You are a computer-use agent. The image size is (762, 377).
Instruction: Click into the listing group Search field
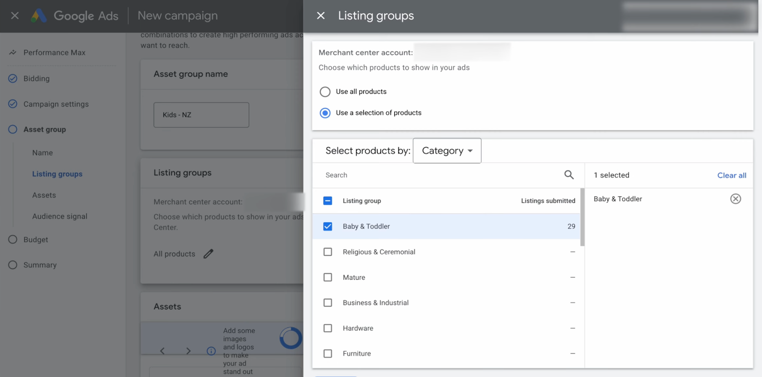[438, 175]
